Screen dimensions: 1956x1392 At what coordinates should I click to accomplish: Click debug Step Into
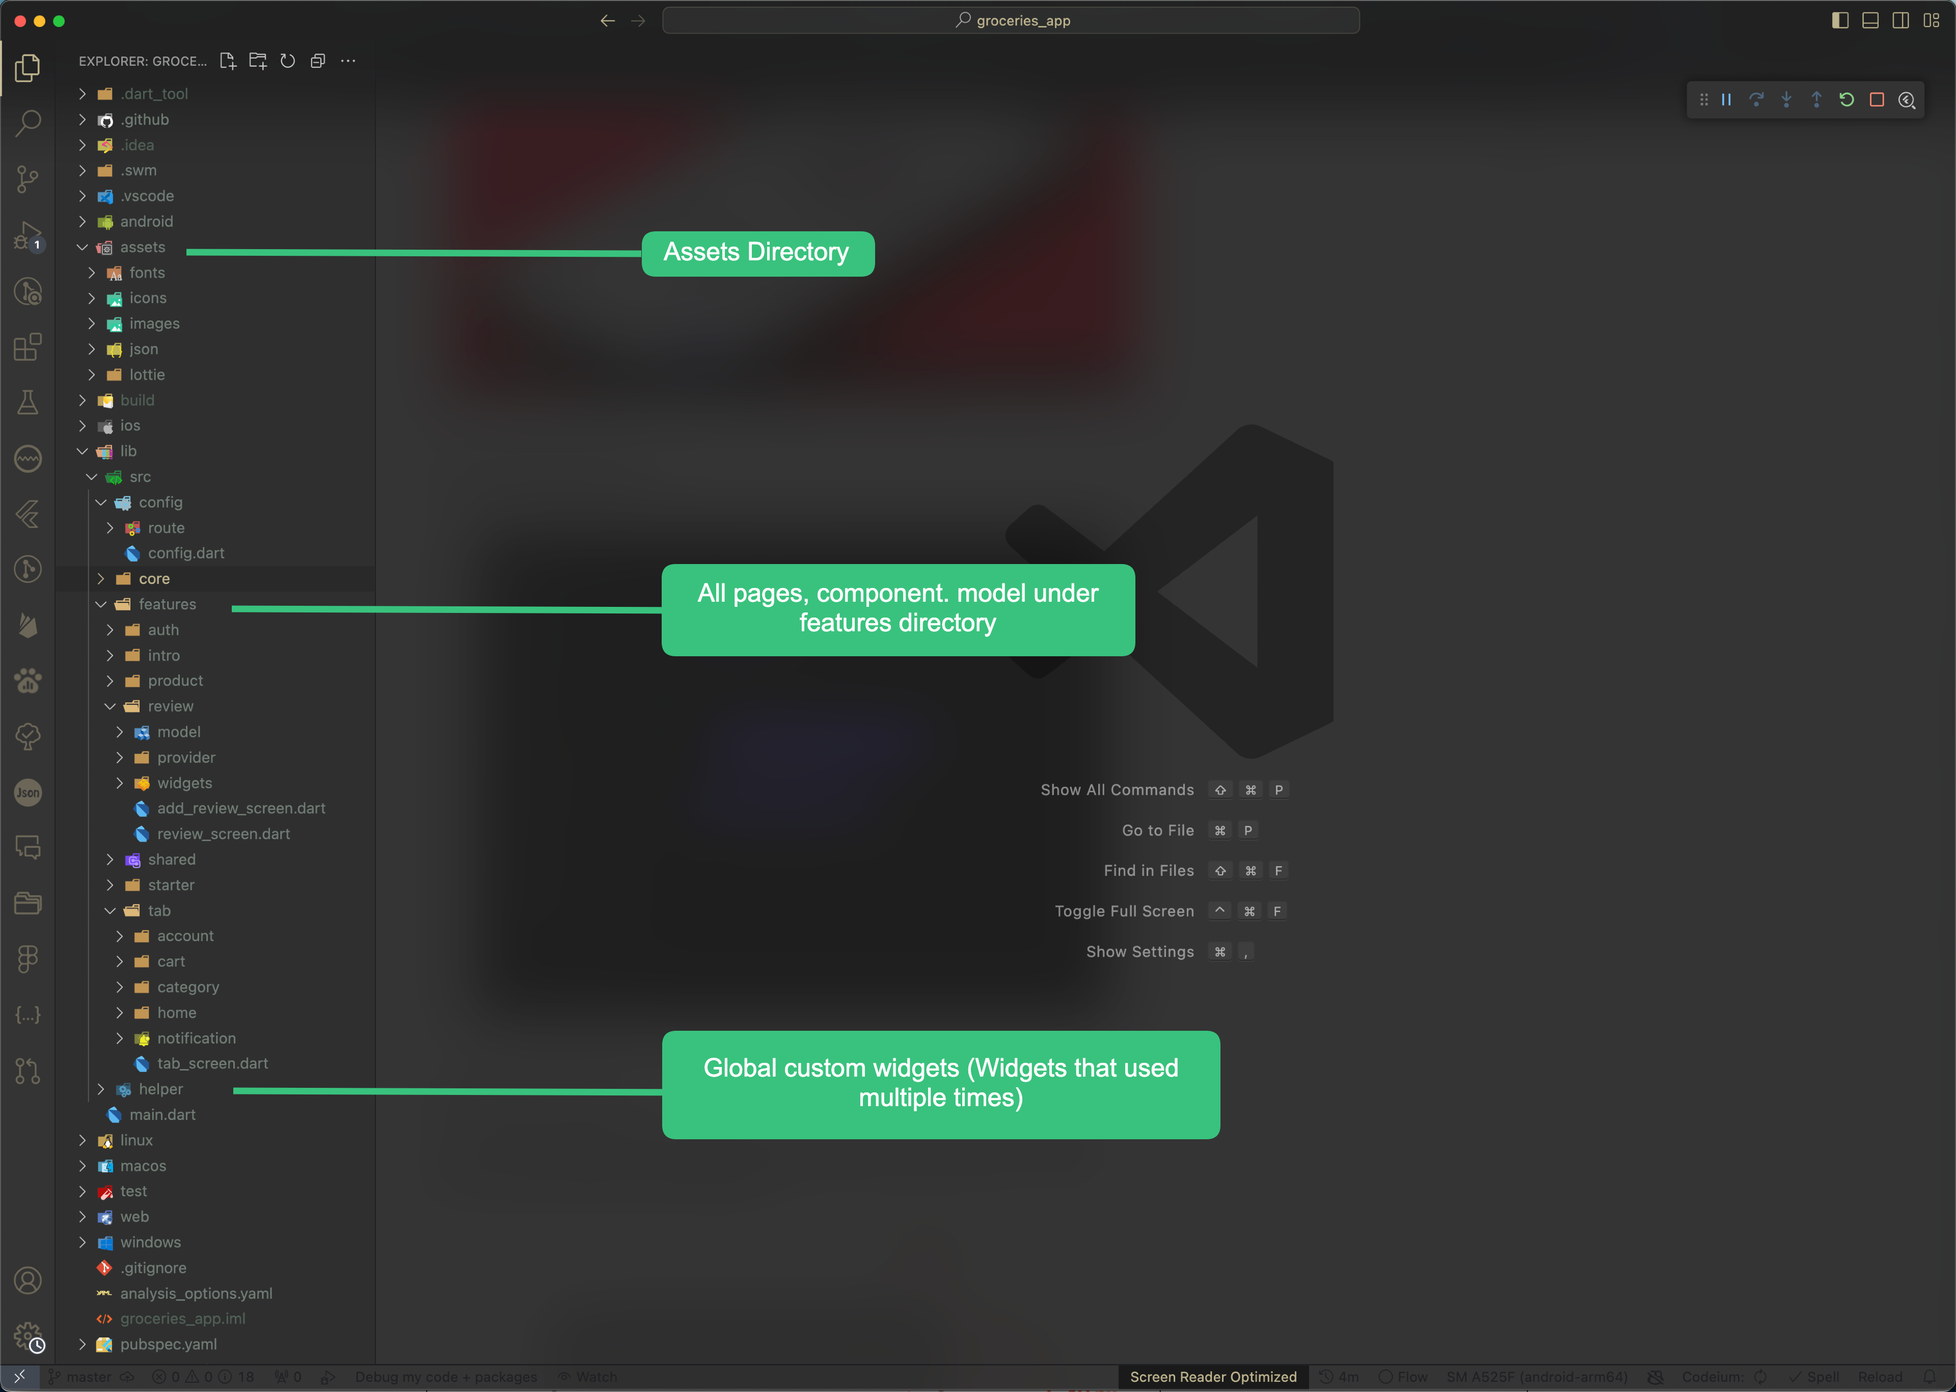1786,99
